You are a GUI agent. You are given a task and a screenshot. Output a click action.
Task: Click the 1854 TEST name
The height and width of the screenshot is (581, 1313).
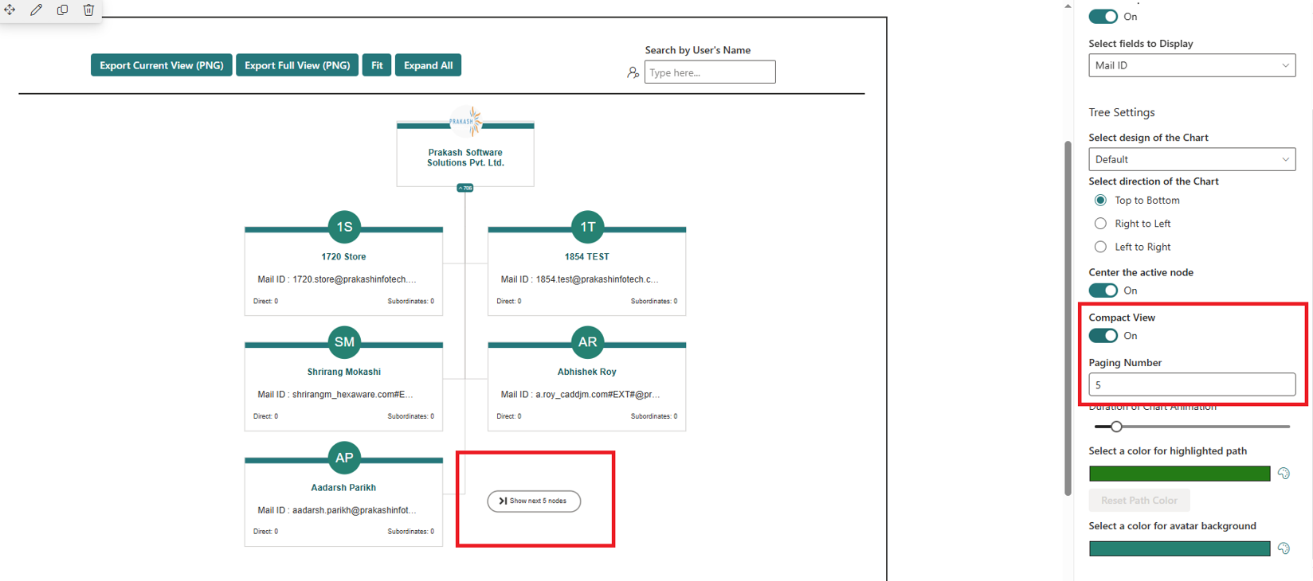[x=587, y=257]
